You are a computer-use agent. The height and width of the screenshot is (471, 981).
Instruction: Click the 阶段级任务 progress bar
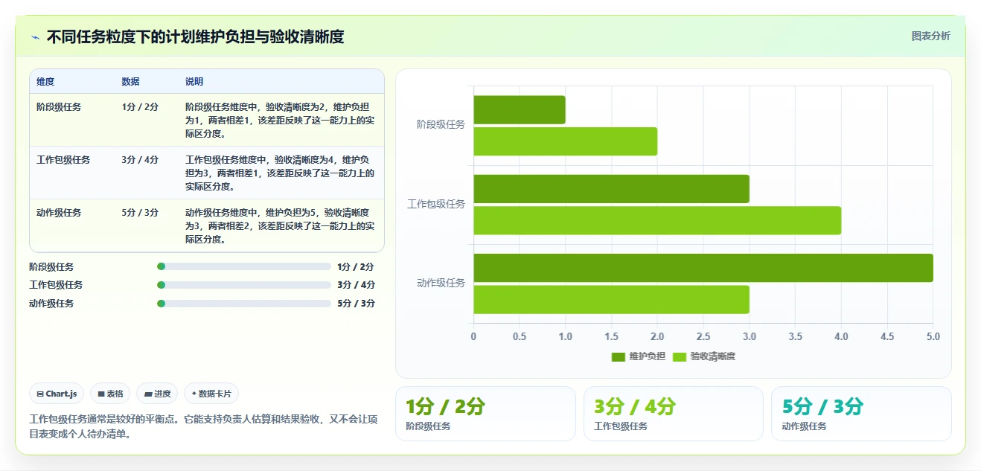244,266
